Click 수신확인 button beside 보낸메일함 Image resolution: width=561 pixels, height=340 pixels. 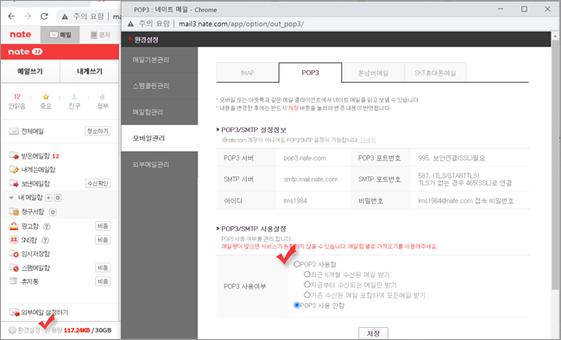[98, 183]
